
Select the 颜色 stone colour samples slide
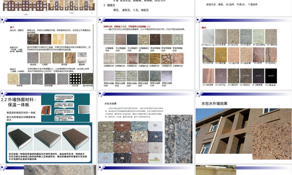coord(244,54)
